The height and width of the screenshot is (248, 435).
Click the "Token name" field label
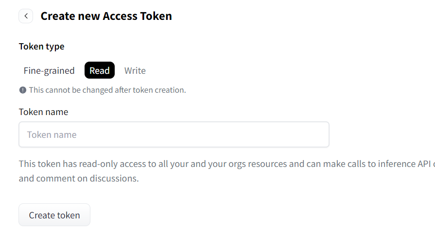(43, 112)
